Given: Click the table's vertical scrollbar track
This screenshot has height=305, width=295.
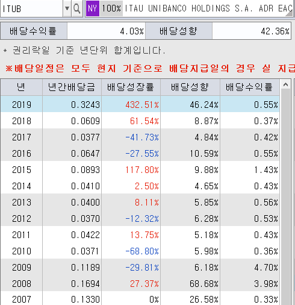Looking at the screenshot, I should click(285, 197).
